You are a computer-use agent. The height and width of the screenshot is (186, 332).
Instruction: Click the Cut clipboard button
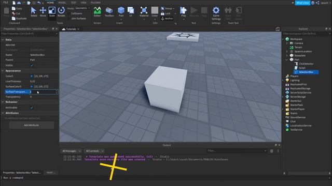[x=16, y=13]
